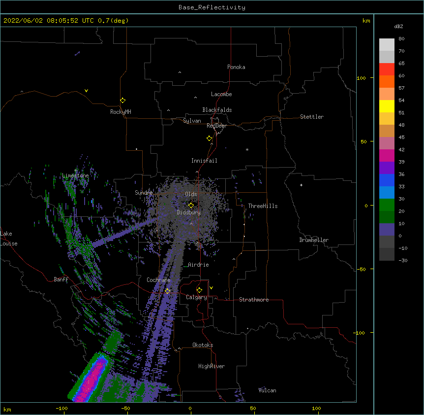Click the magenta high-reflectivity echo core
This screenshot has width=424, height=415.
click(x=92, y=379)
